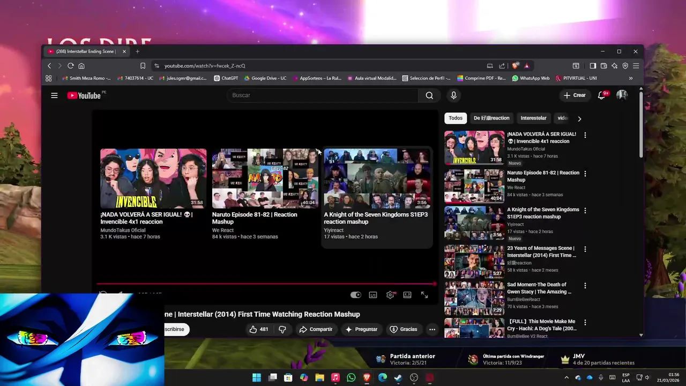
Task: Open options for the Sad Moment Gwen Stacy video
Action: coord(585,286)
